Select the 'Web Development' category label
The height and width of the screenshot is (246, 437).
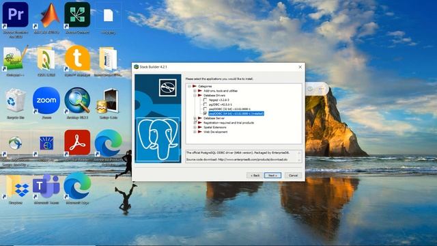click(x=216, y=132)
